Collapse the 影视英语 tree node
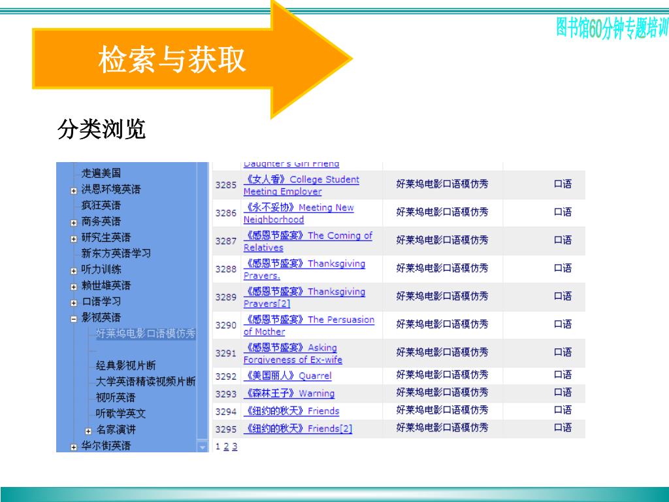Screen dimensions: 669x502 (74, 319)
